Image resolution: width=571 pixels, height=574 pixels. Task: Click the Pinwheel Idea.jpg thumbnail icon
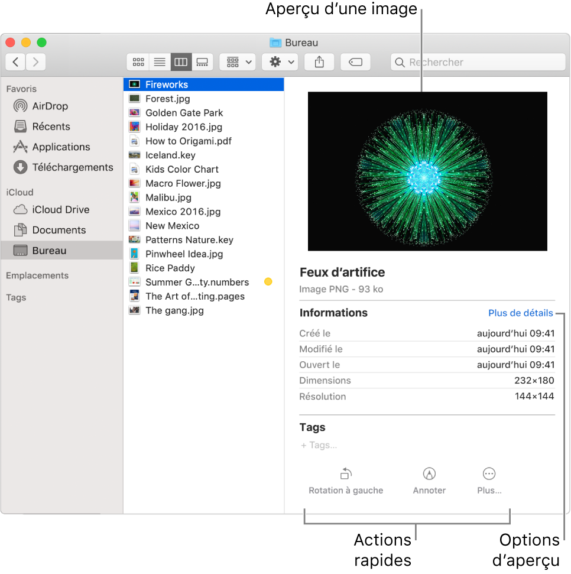coord(135,254)
